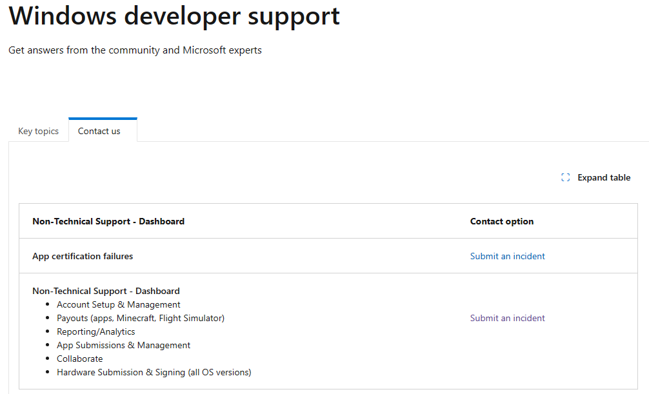Image resolution: width=649 pixels, height=394 pixels.
Task: Click the 'Collaborate' bullet item
Action: click(79, 359)
